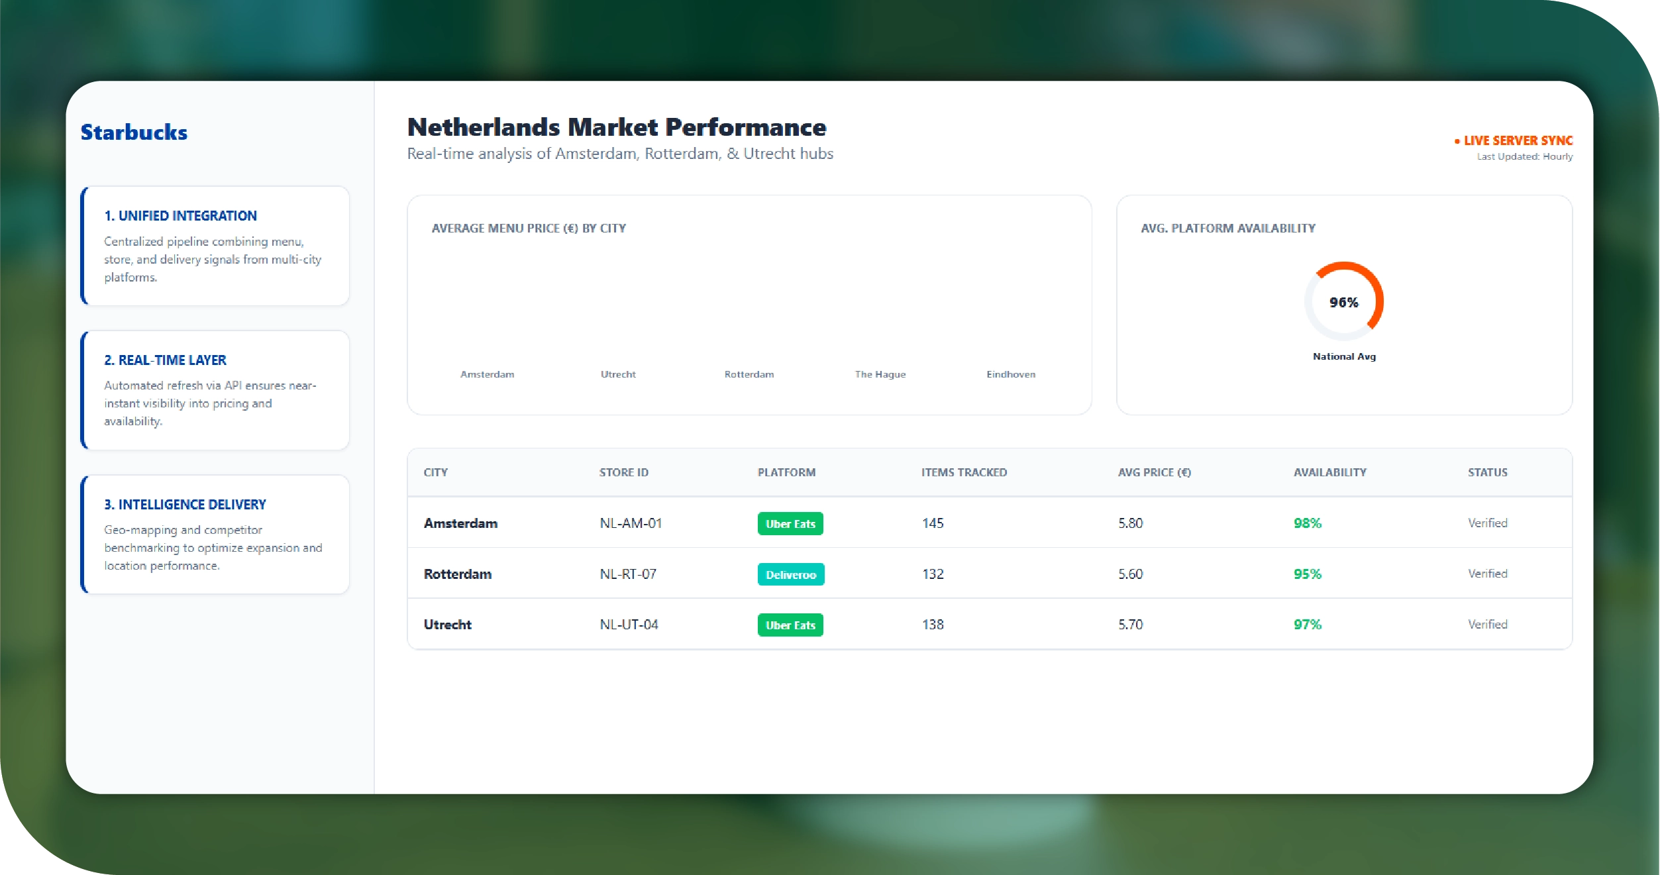Select store ID NL-RT-07

tap(628, 574)
